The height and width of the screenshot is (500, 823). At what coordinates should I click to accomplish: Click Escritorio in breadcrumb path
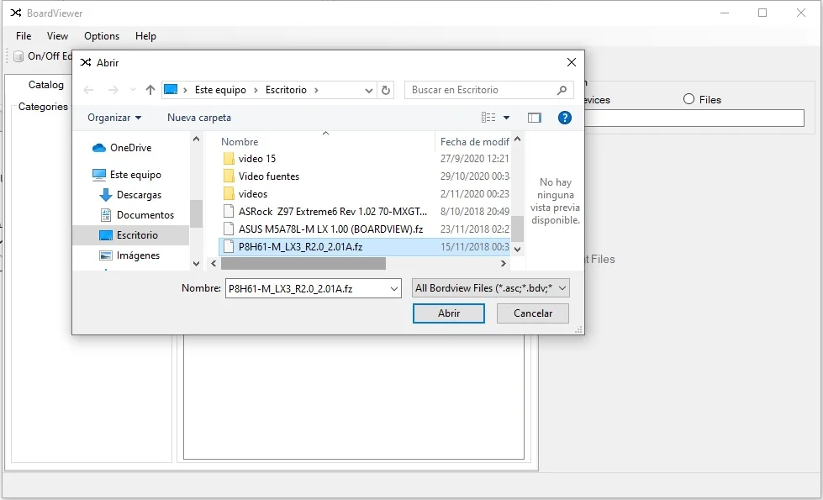pos(286,90)
